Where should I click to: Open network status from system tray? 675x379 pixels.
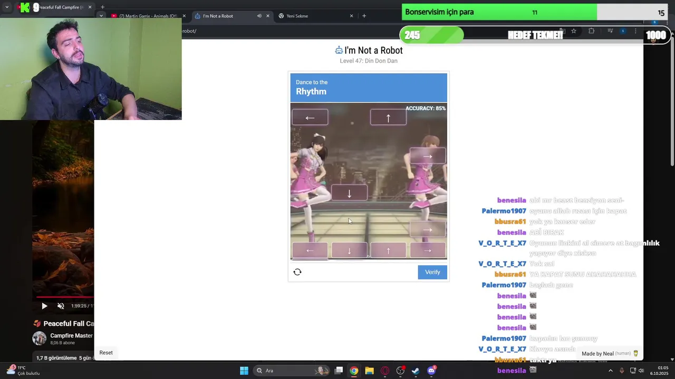click(633, 371)
